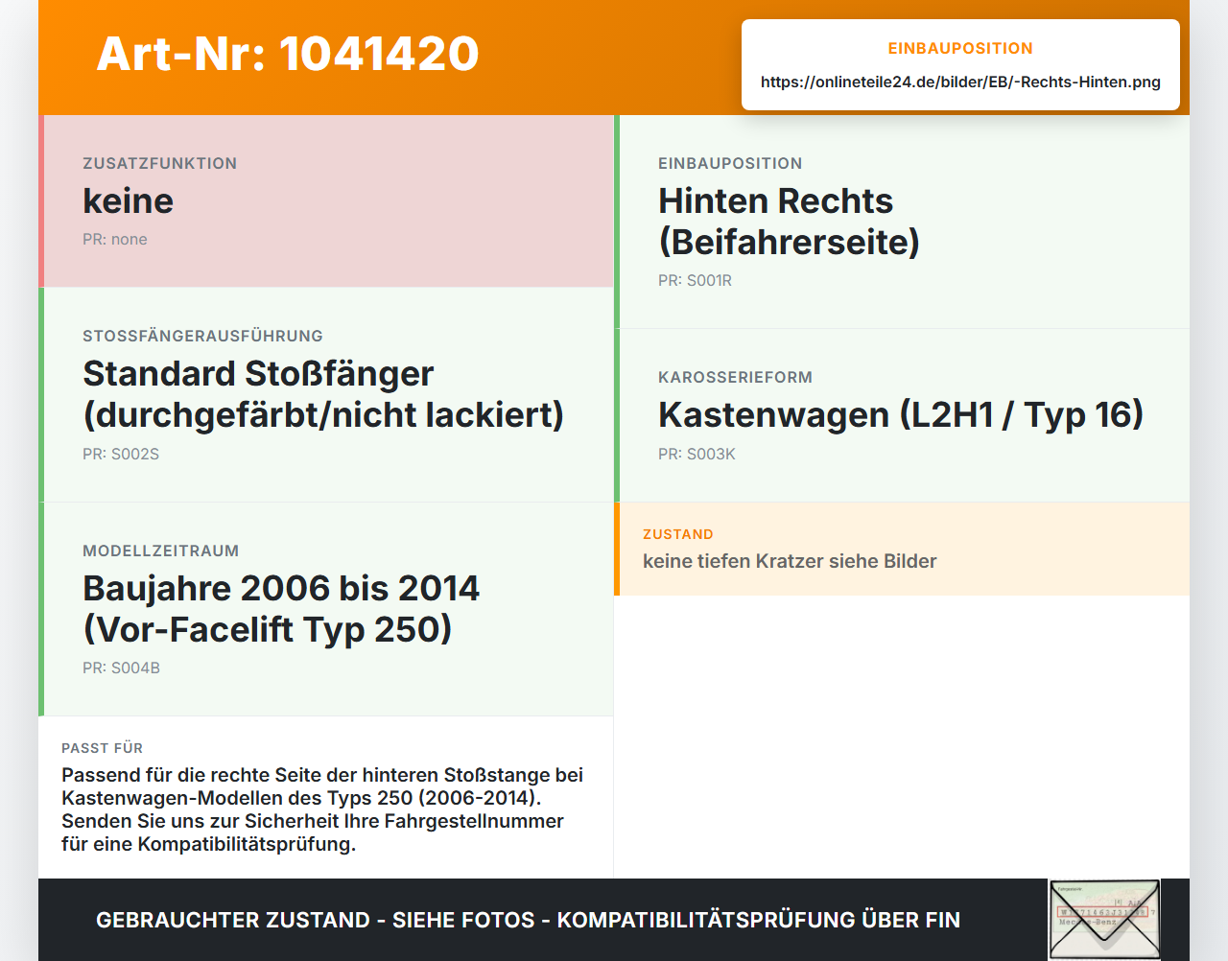Click the orange EINBAUPOSITION label in header card
This screenshot has height=961, width=1228.
tap(960, 48)
